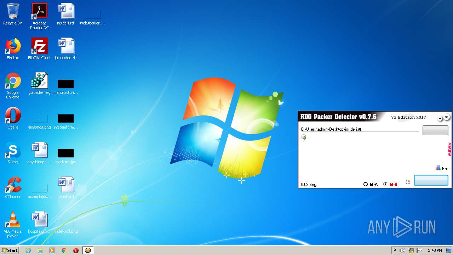Minimize the RDG Packer Detector window
Screen dimensions: 453x255
click(440, 119)
